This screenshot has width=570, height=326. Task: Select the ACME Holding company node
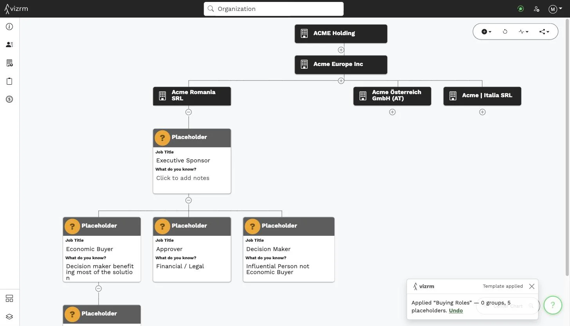pyautogui.click(x=341, y=34)
